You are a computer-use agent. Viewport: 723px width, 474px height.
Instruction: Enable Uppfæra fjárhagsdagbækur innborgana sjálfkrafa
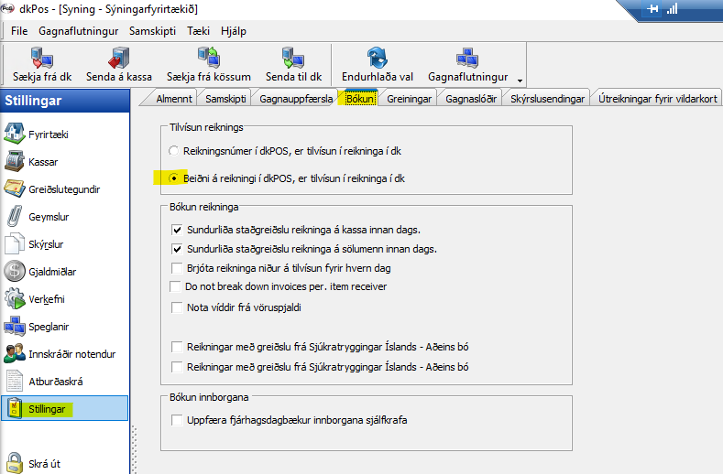click(178, 420)
